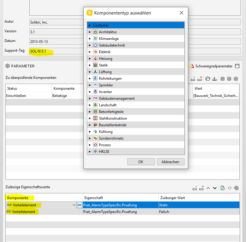The image size is (246, 242).
Task: Expand the Gebäudetechnik tree node
Action: click(90, 45)
